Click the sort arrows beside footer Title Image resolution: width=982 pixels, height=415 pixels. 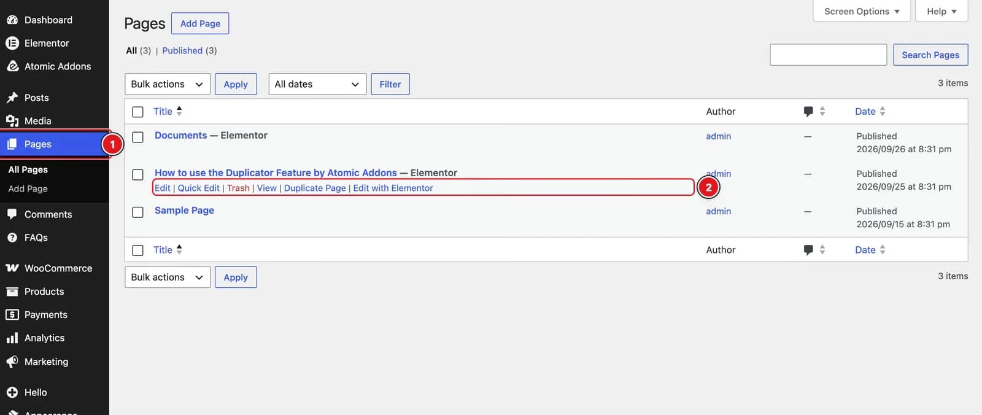179,249
